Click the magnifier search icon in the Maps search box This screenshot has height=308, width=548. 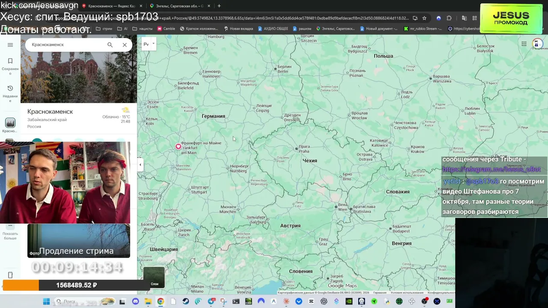(110, 44)
